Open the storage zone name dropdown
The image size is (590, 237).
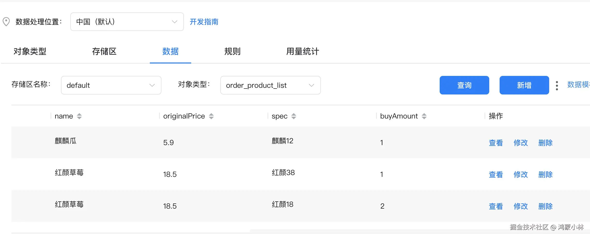coord(111,85)
